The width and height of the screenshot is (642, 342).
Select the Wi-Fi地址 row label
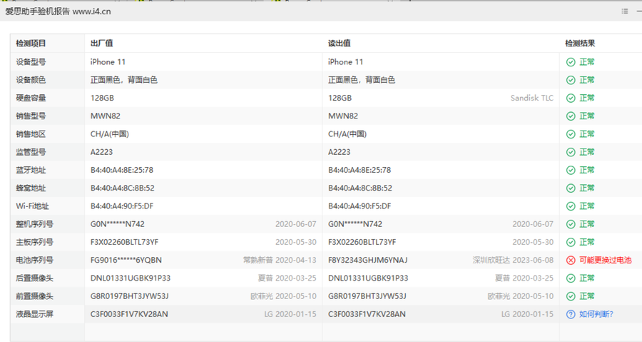pyautogui.click(x=32, y=206)
